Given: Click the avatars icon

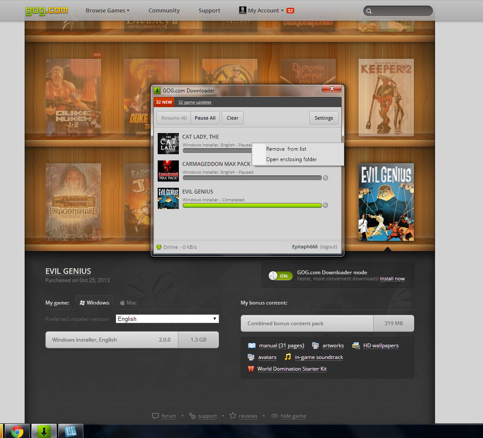Looking at the screenshot, I should tap(251, 357).
